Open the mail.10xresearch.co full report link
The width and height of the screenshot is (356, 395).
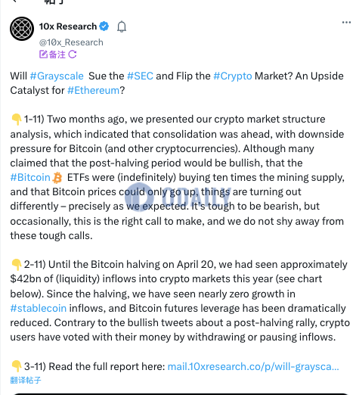[x=253, y=366]
